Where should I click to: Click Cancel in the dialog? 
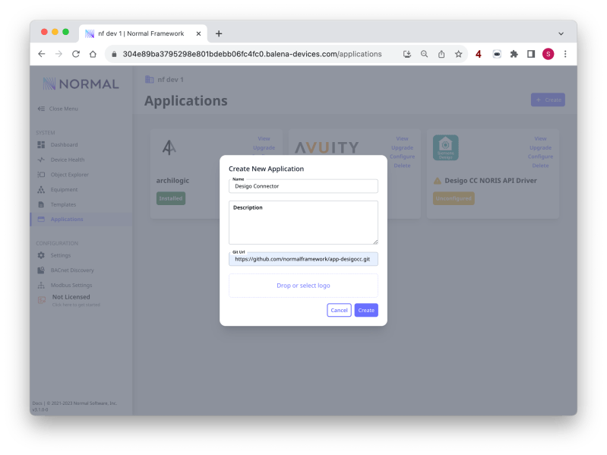coord(339,311)
